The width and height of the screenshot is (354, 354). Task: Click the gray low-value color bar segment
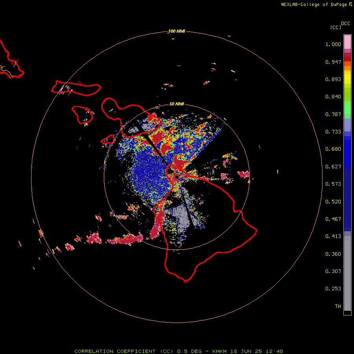pyautogui.click(x=347, y=273)
